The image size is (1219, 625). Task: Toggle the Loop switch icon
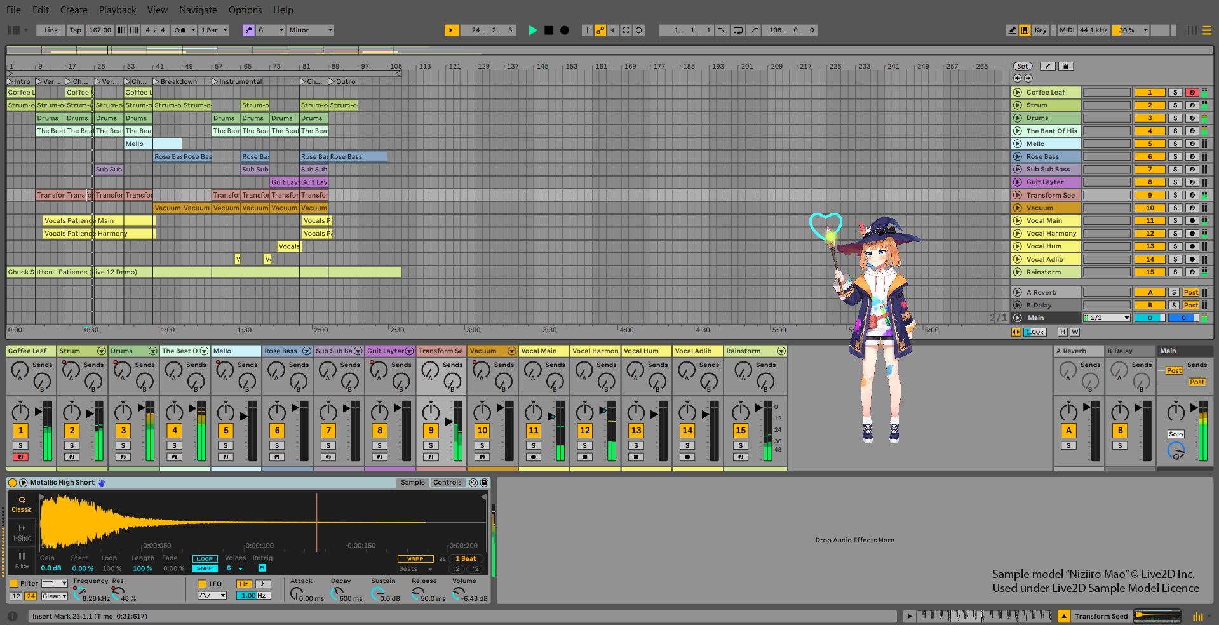click(738, 30)
